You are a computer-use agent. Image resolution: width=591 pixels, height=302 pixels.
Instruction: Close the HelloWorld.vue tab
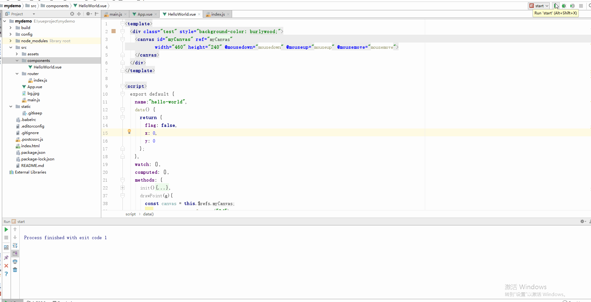[199, 14]
